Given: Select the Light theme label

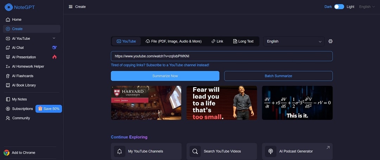Looking at the screenshot, I should tap(350, 7).
